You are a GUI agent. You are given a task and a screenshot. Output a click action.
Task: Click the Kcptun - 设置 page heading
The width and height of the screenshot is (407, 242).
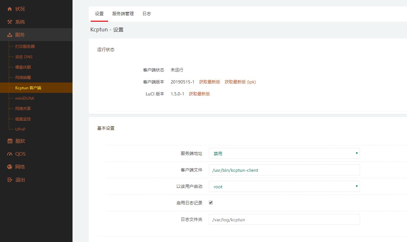[107, 29]
